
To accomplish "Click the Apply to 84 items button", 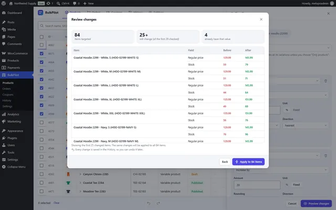I will click(x=248, y=162).
